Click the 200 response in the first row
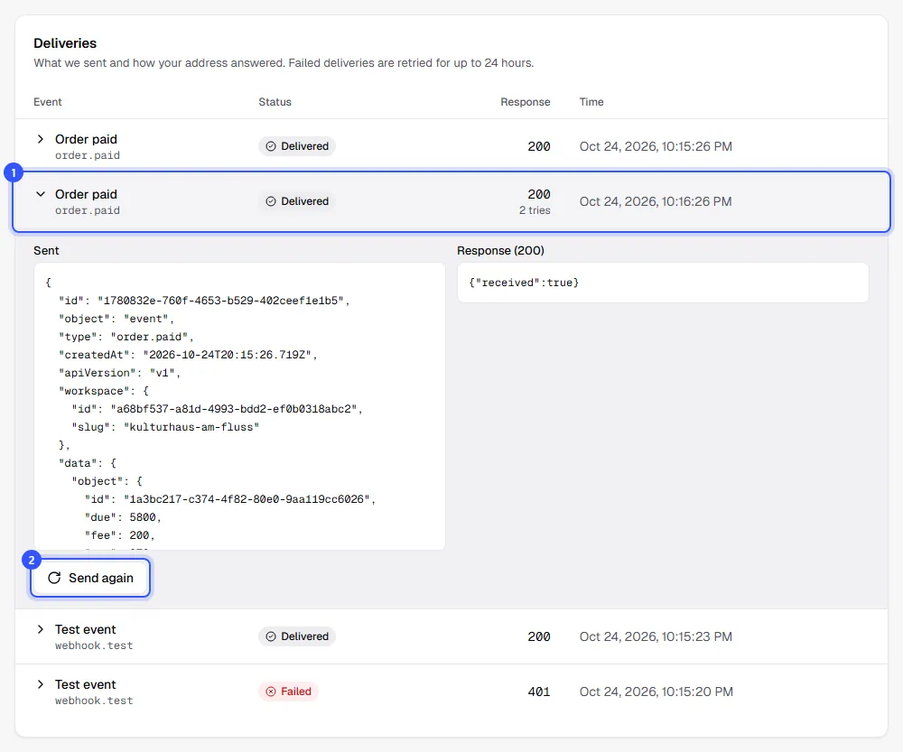The height and width of the screenshot is (752, 903). [539, 146]
